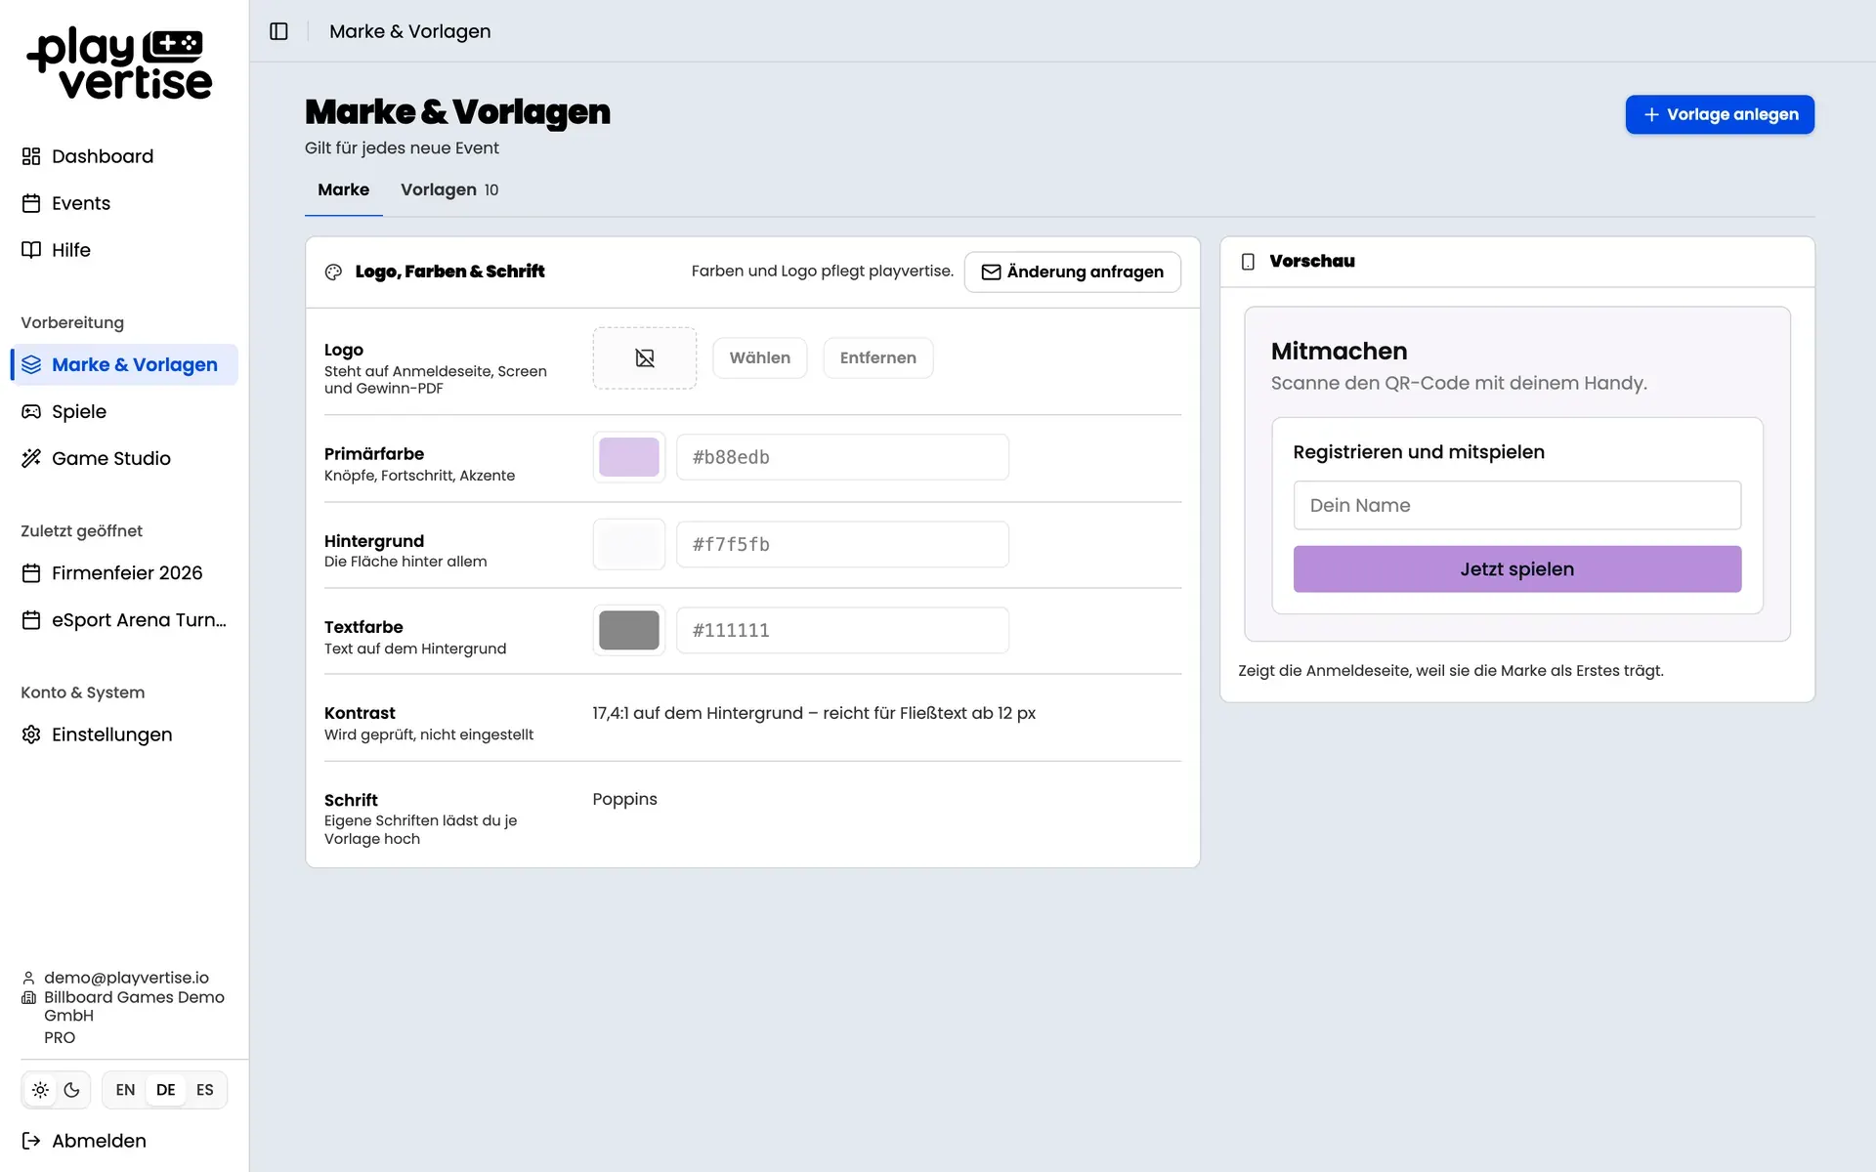This screenshot has height=1172, width=1876.
Task: Click Änderung anfragen button
Action: pos(1072,272)
